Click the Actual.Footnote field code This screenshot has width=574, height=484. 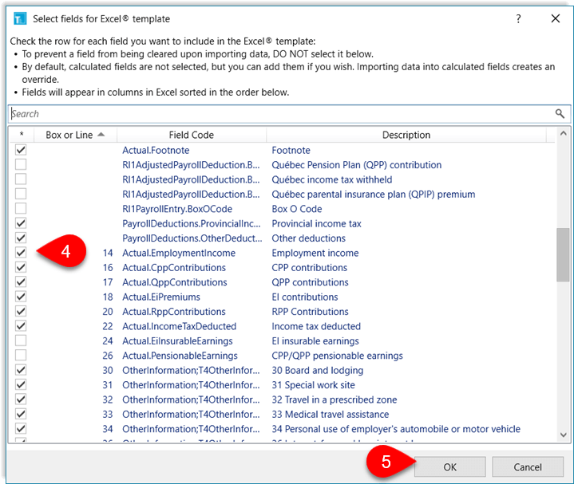click(156, 150)
